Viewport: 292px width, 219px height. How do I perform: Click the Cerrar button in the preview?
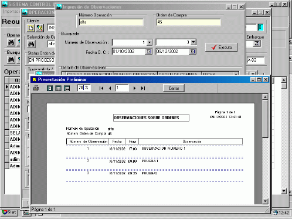tap(174, 88)
